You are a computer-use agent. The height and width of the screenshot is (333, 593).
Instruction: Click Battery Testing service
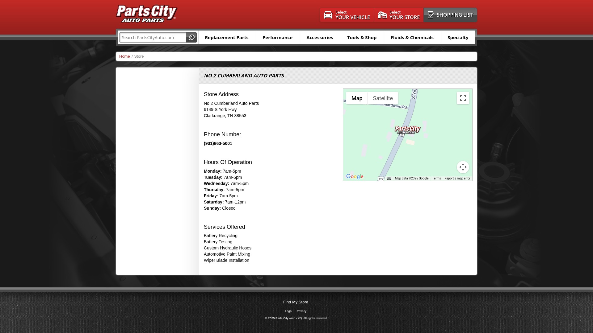218,242
